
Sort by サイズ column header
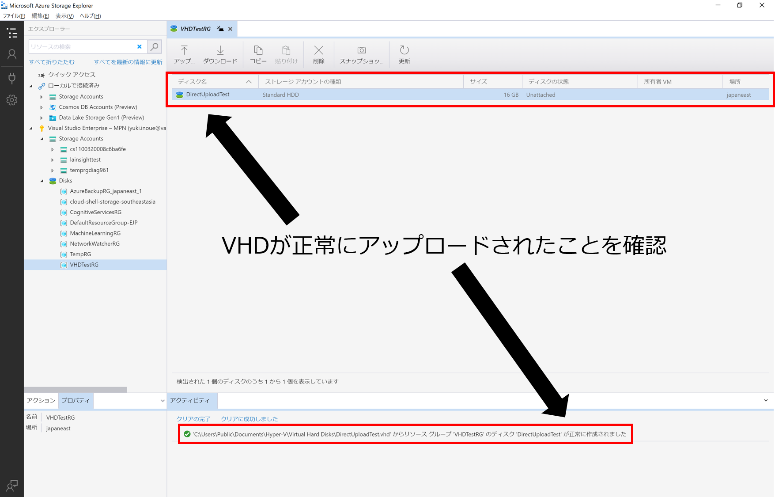(493, 82)
